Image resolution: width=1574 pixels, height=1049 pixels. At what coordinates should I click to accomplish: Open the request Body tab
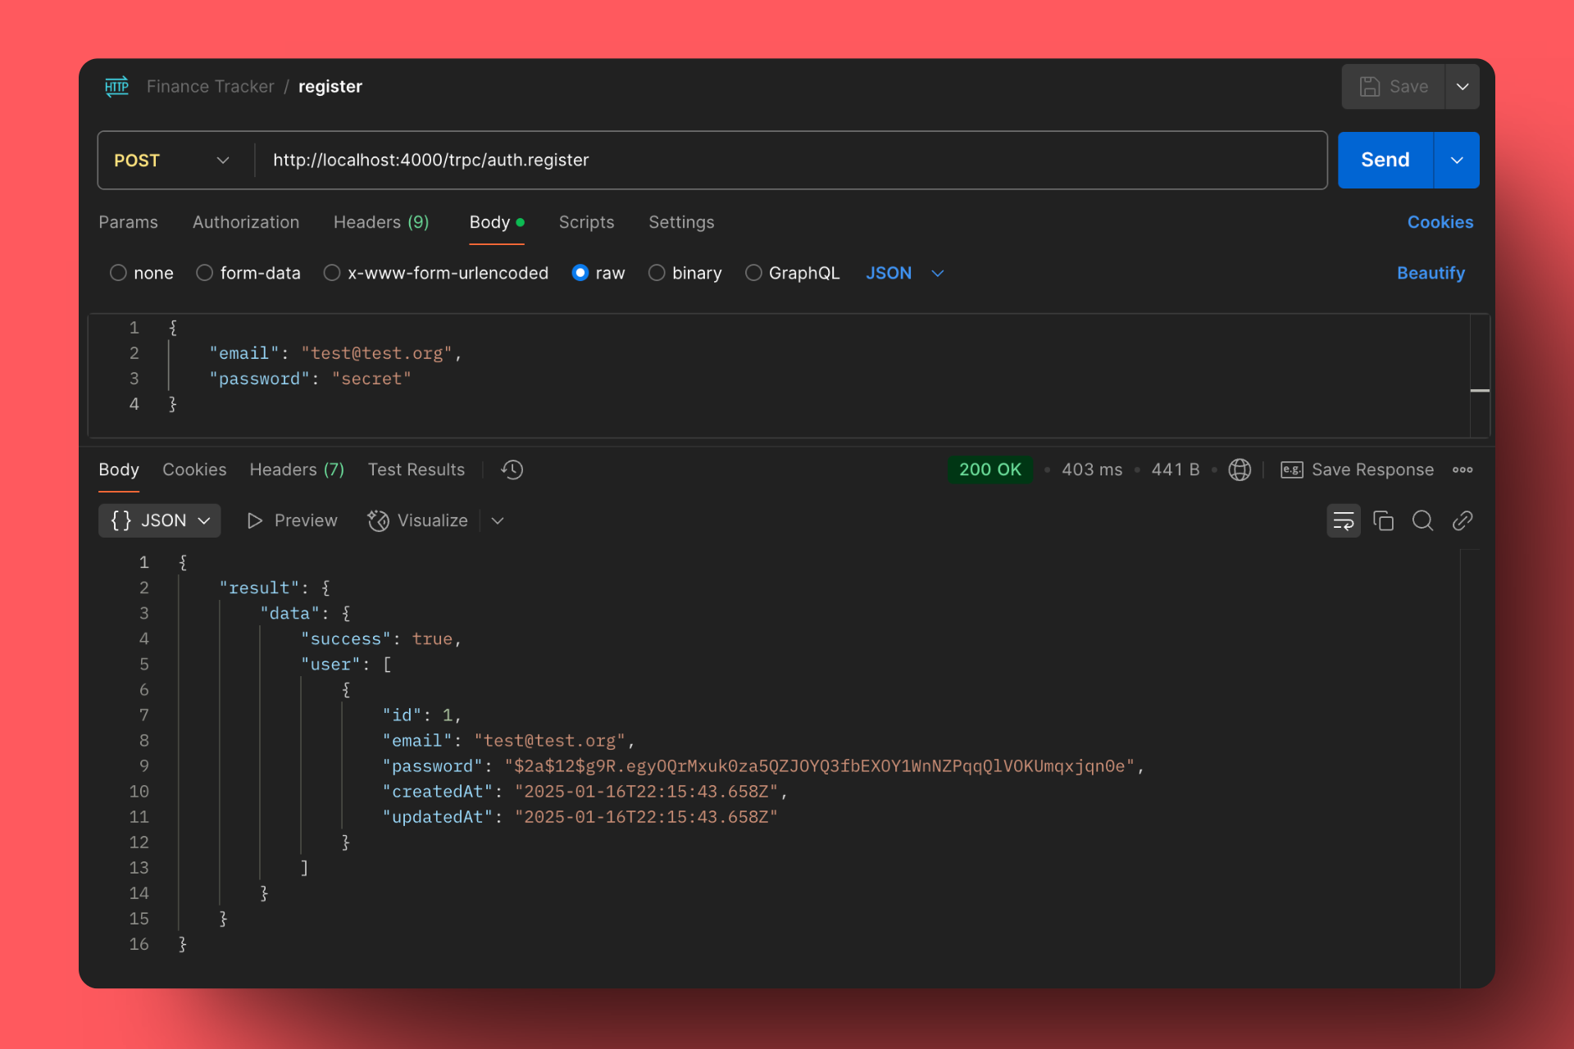496,222
